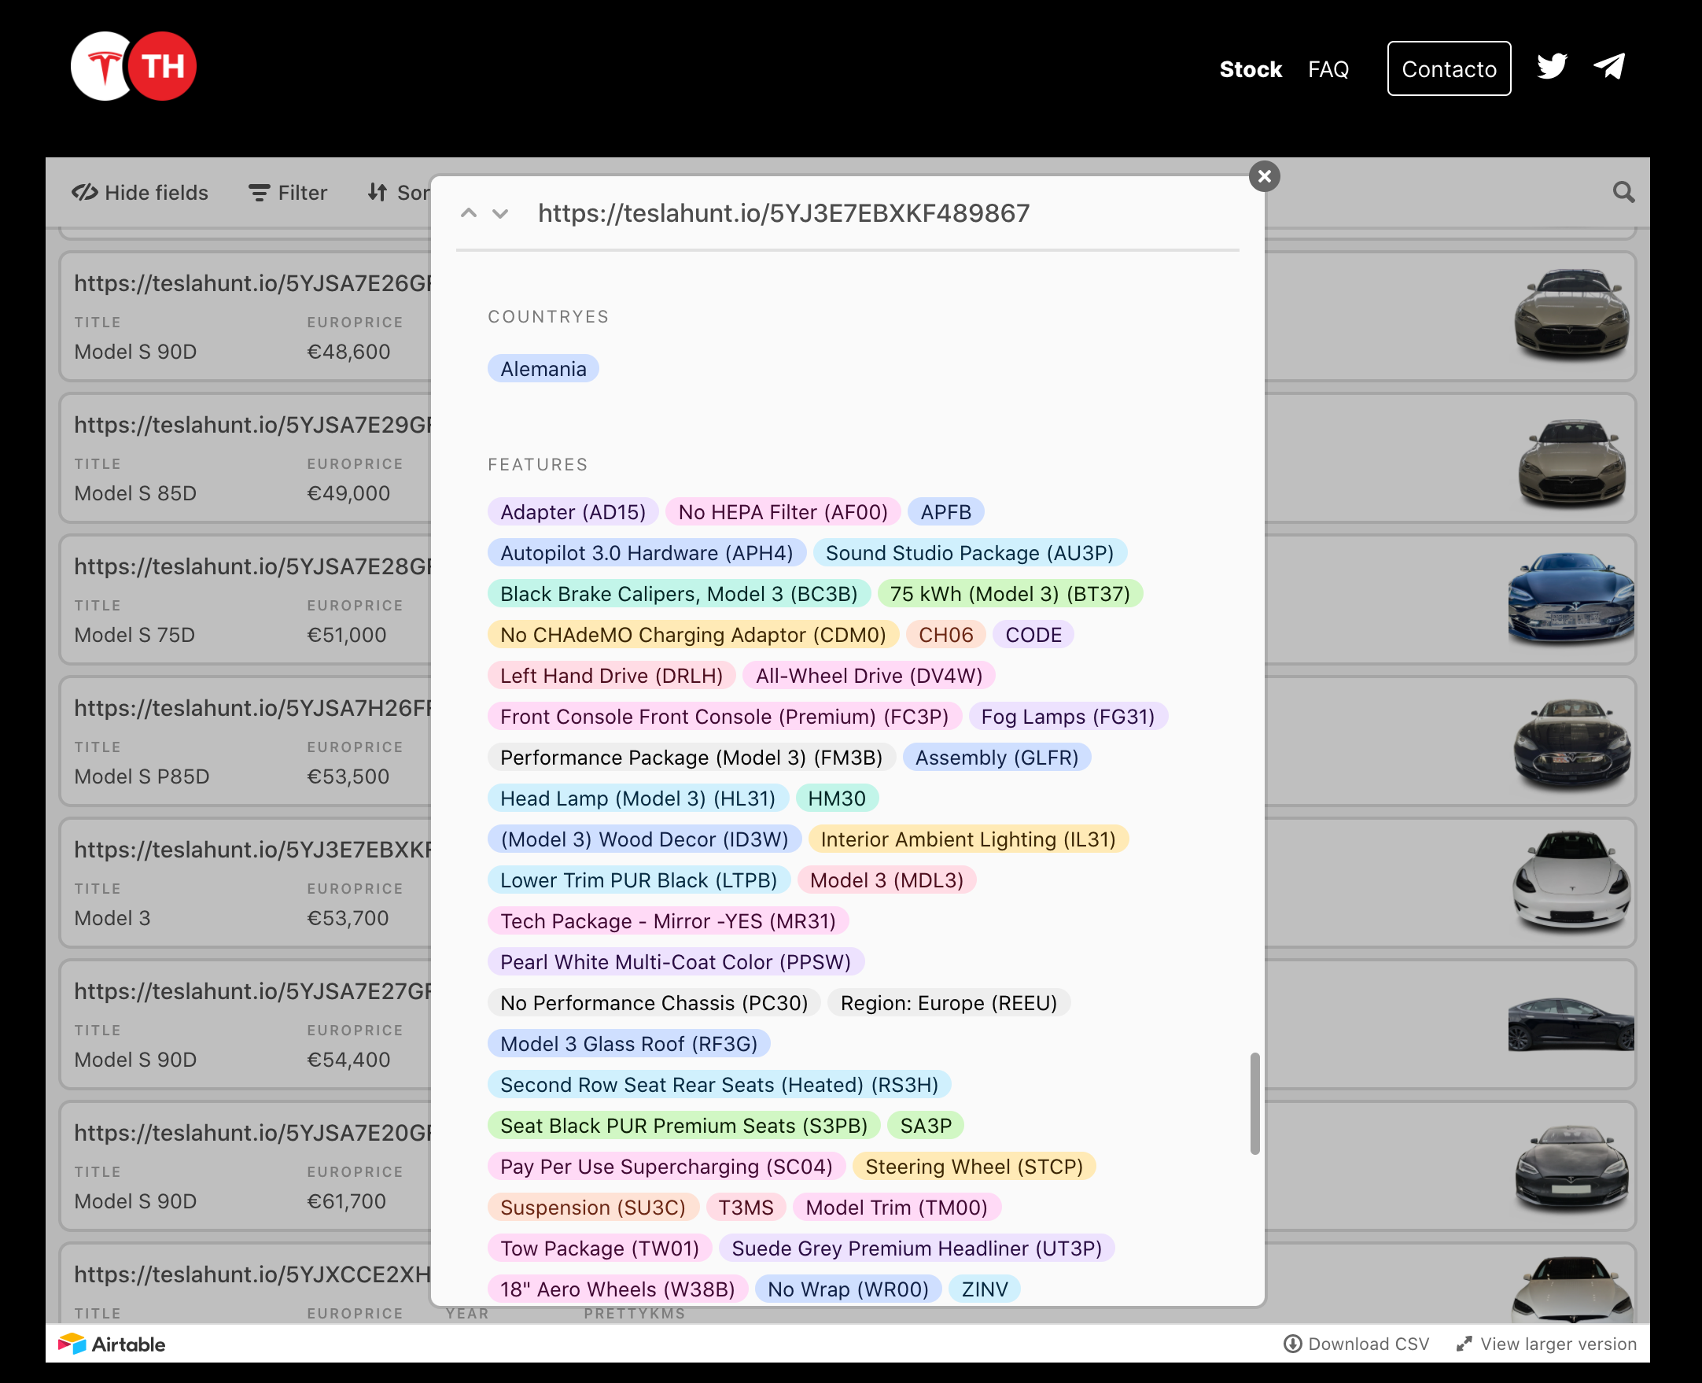Screen dimensions: 1702x1383
Task: Click the Adapter (AD15) tag
Action: tap(573, 512)
